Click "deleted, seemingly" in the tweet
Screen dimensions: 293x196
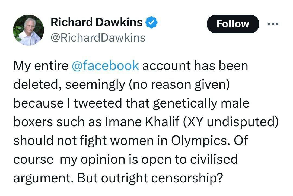point(70,85)
